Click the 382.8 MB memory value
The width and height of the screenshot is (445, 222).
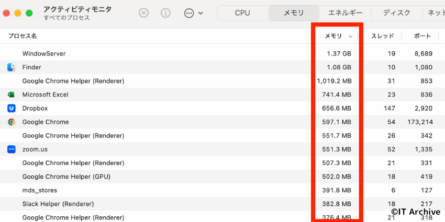337,204
